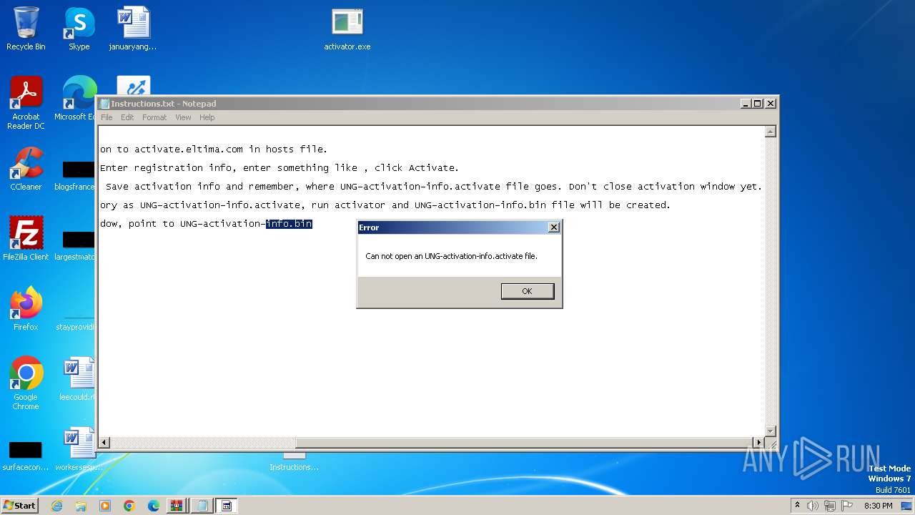Launch Chrome from the taskbar
915x515 pixels.
click(129, 506)
